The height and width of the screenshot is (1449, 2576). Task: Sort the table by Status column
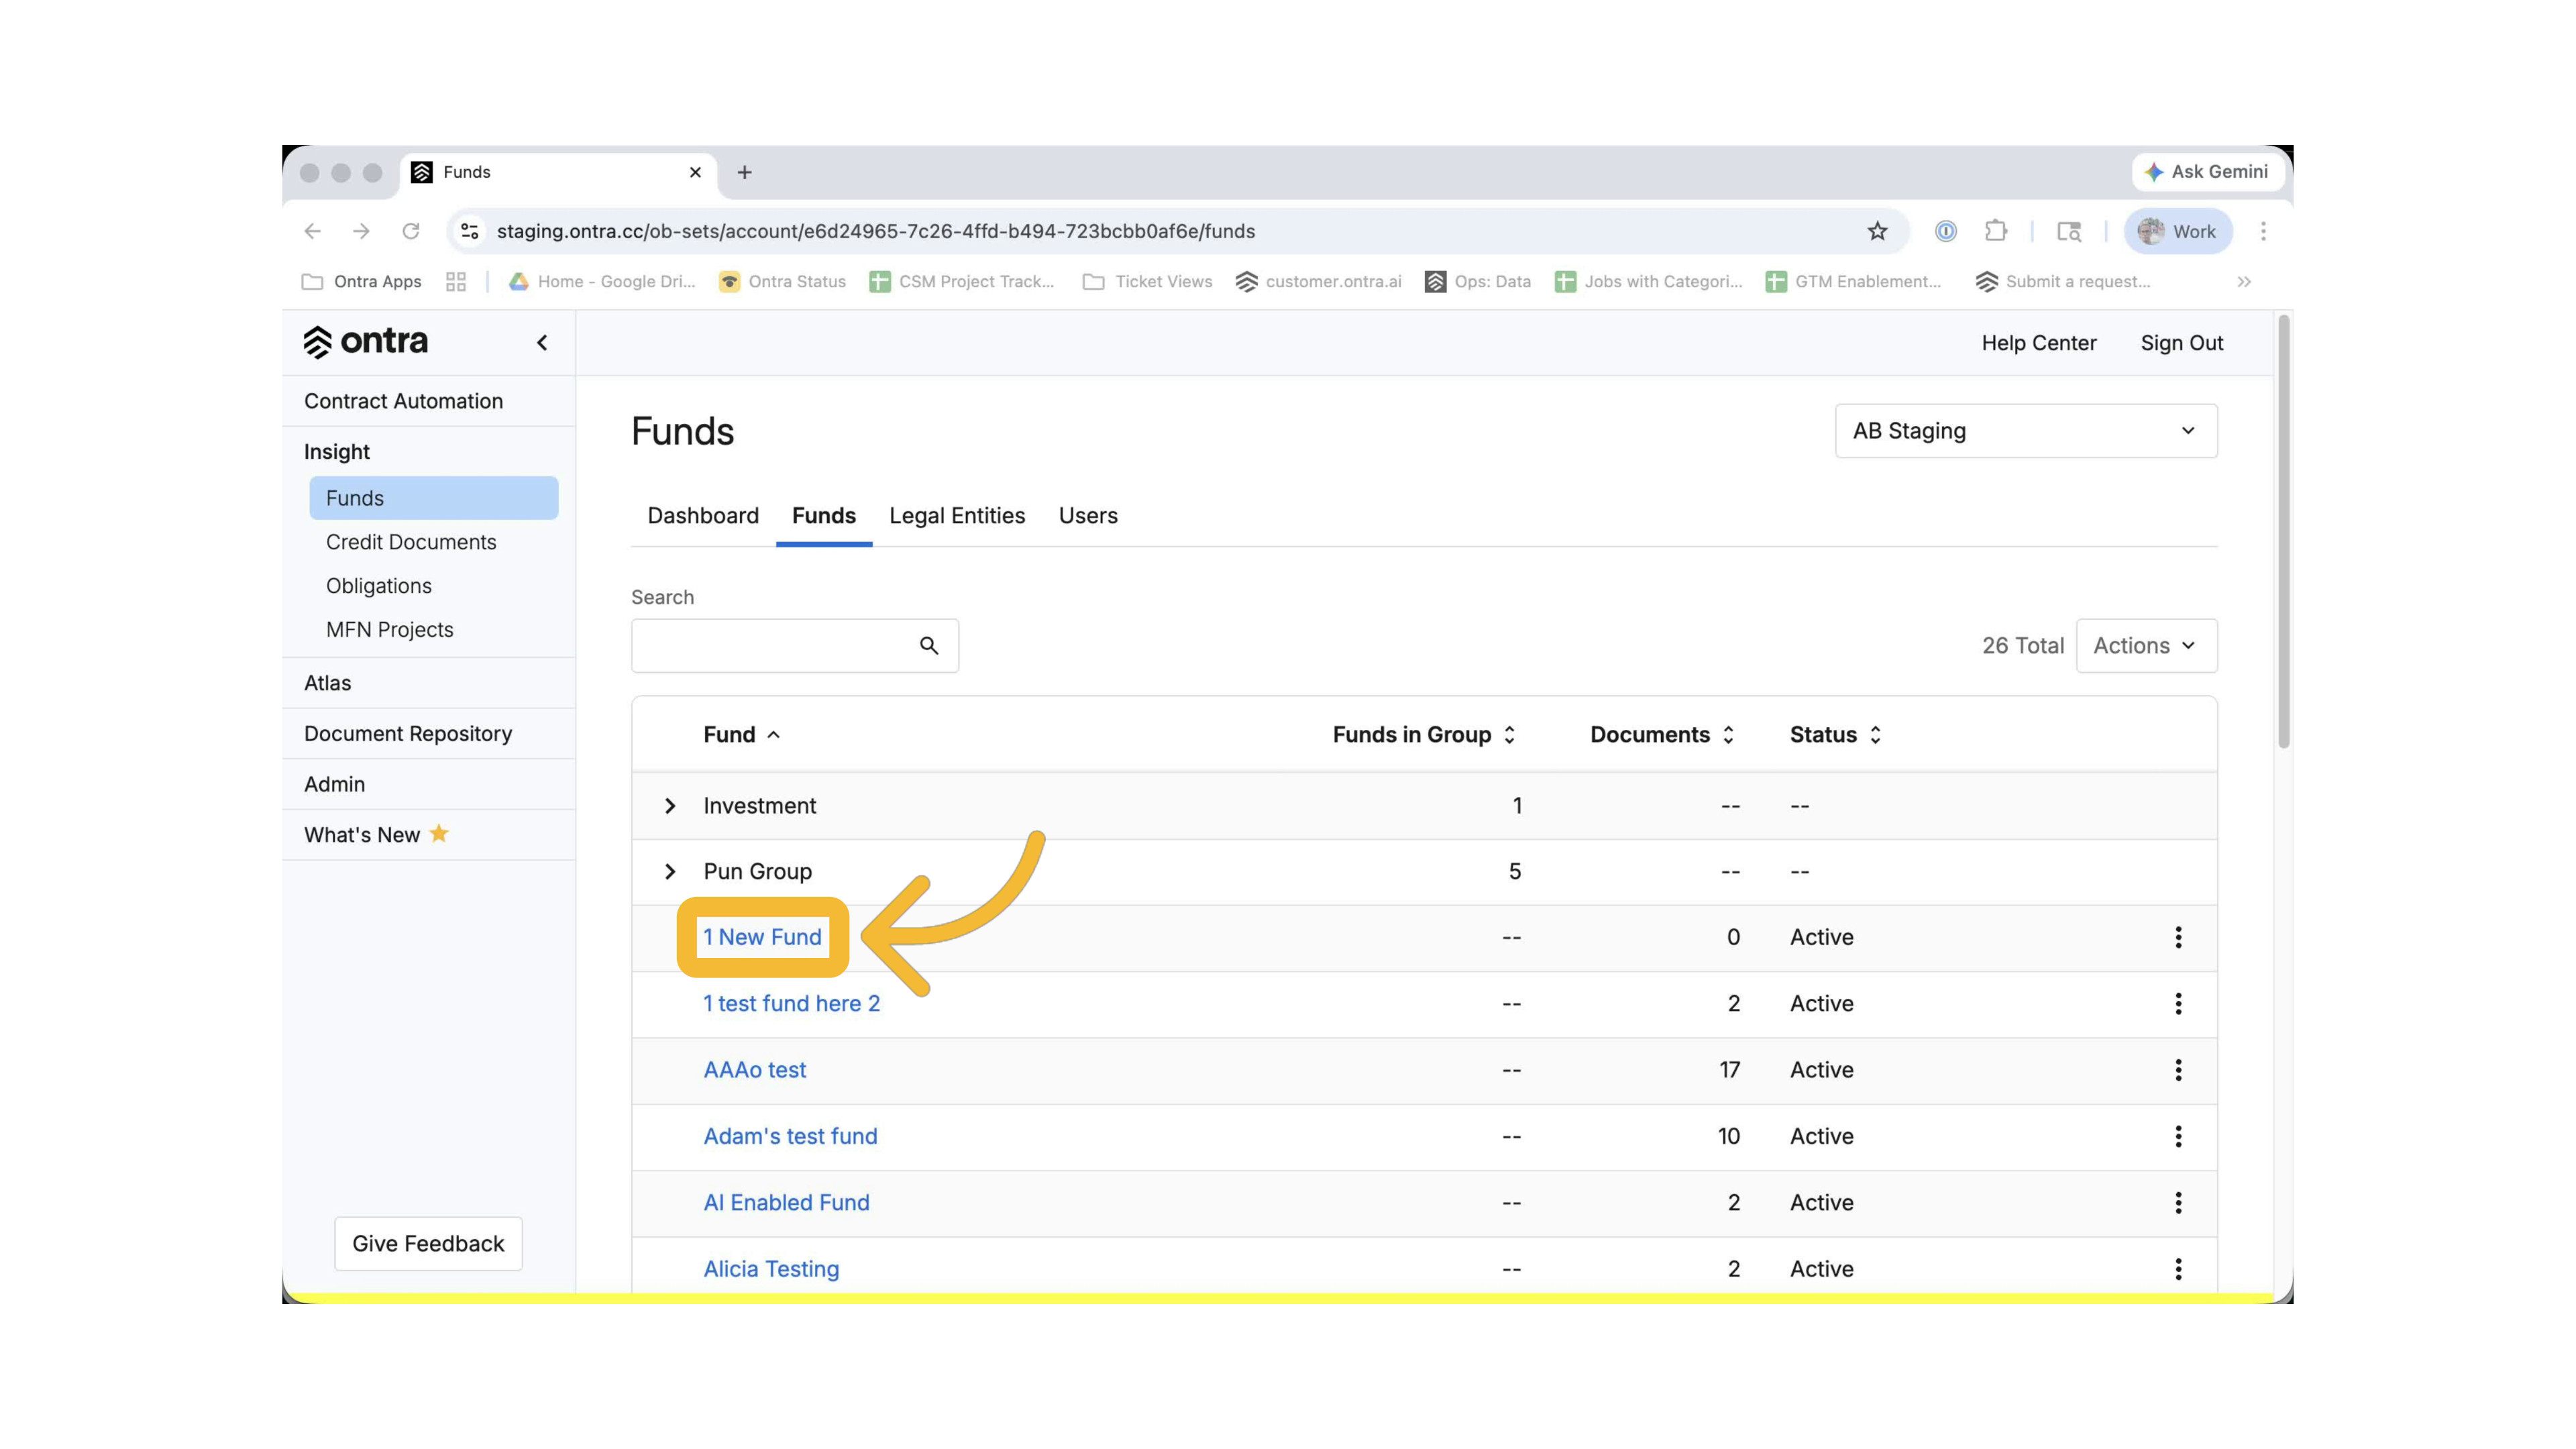(1835, 735)
